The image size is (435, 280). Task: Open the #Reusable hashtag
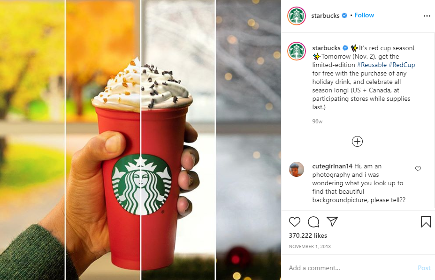372,65
